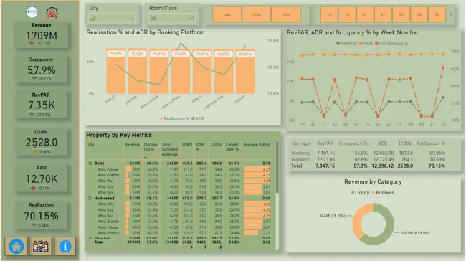The height and width of the screenshot is (261, 466).
Task: Click the Realisation % column header in day_type table
Action: tap(431, 143)
